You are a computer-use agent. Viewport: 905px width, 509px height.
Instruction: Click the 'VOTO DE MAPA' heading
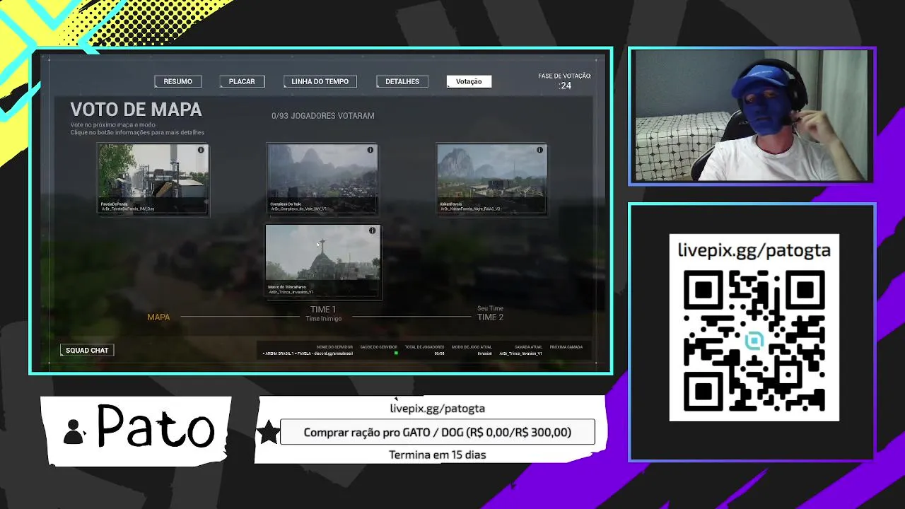(x=136, y=110)
